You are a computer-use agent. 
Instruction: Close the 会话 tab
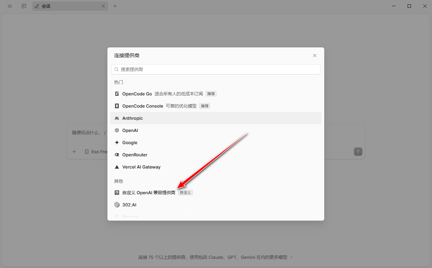103,6
